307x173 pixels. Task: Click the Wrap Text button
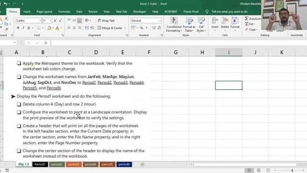106,20
